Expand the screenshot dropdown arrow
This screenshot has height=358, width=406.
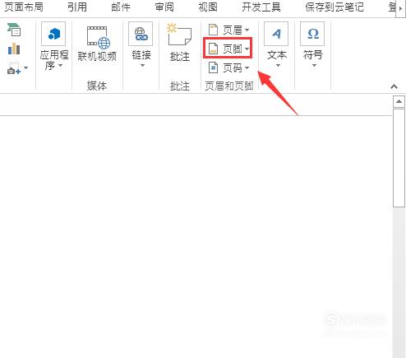(26, 67)
